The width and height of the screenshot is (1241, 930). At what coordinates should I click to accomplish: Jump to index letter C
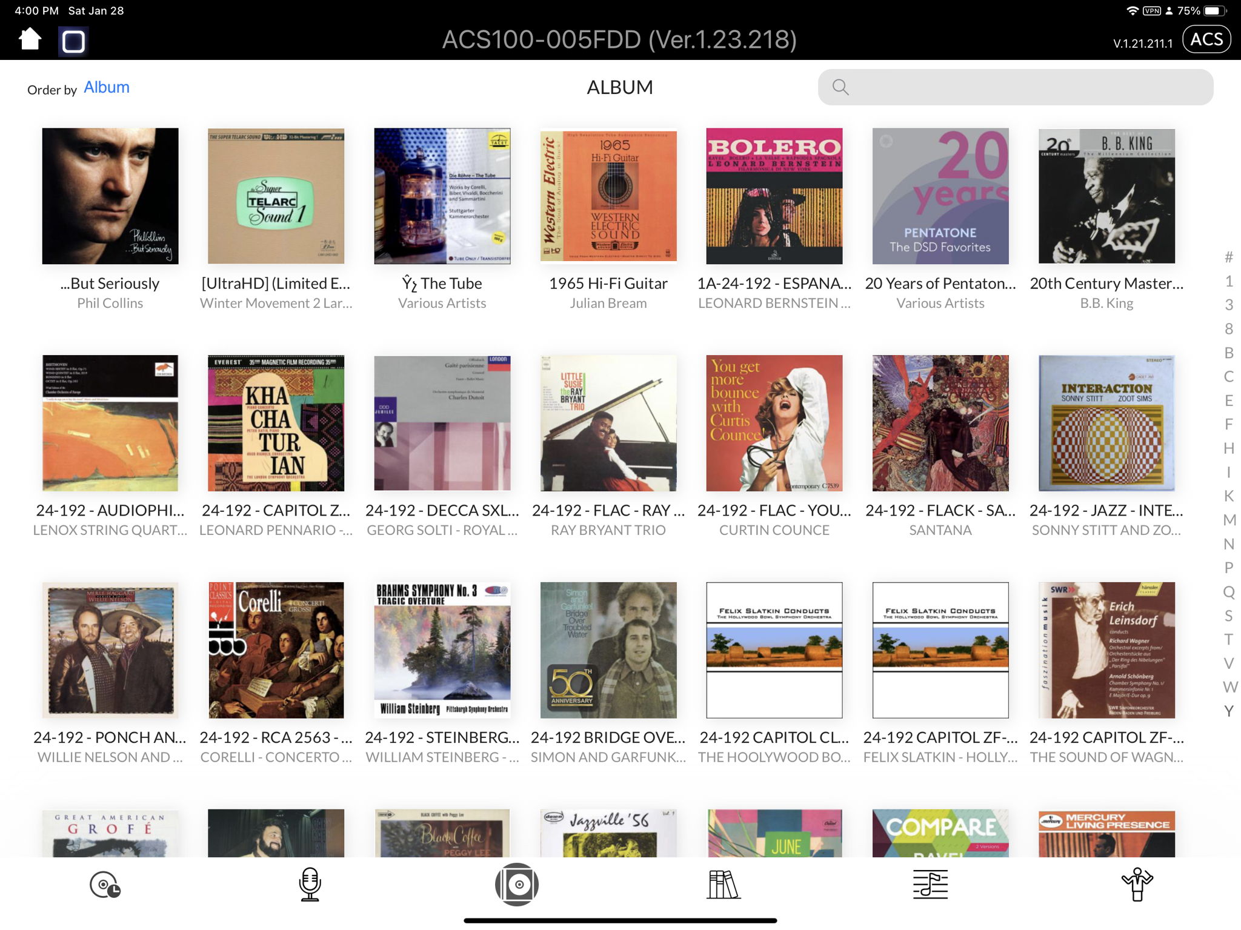(x=1229, y=376)
